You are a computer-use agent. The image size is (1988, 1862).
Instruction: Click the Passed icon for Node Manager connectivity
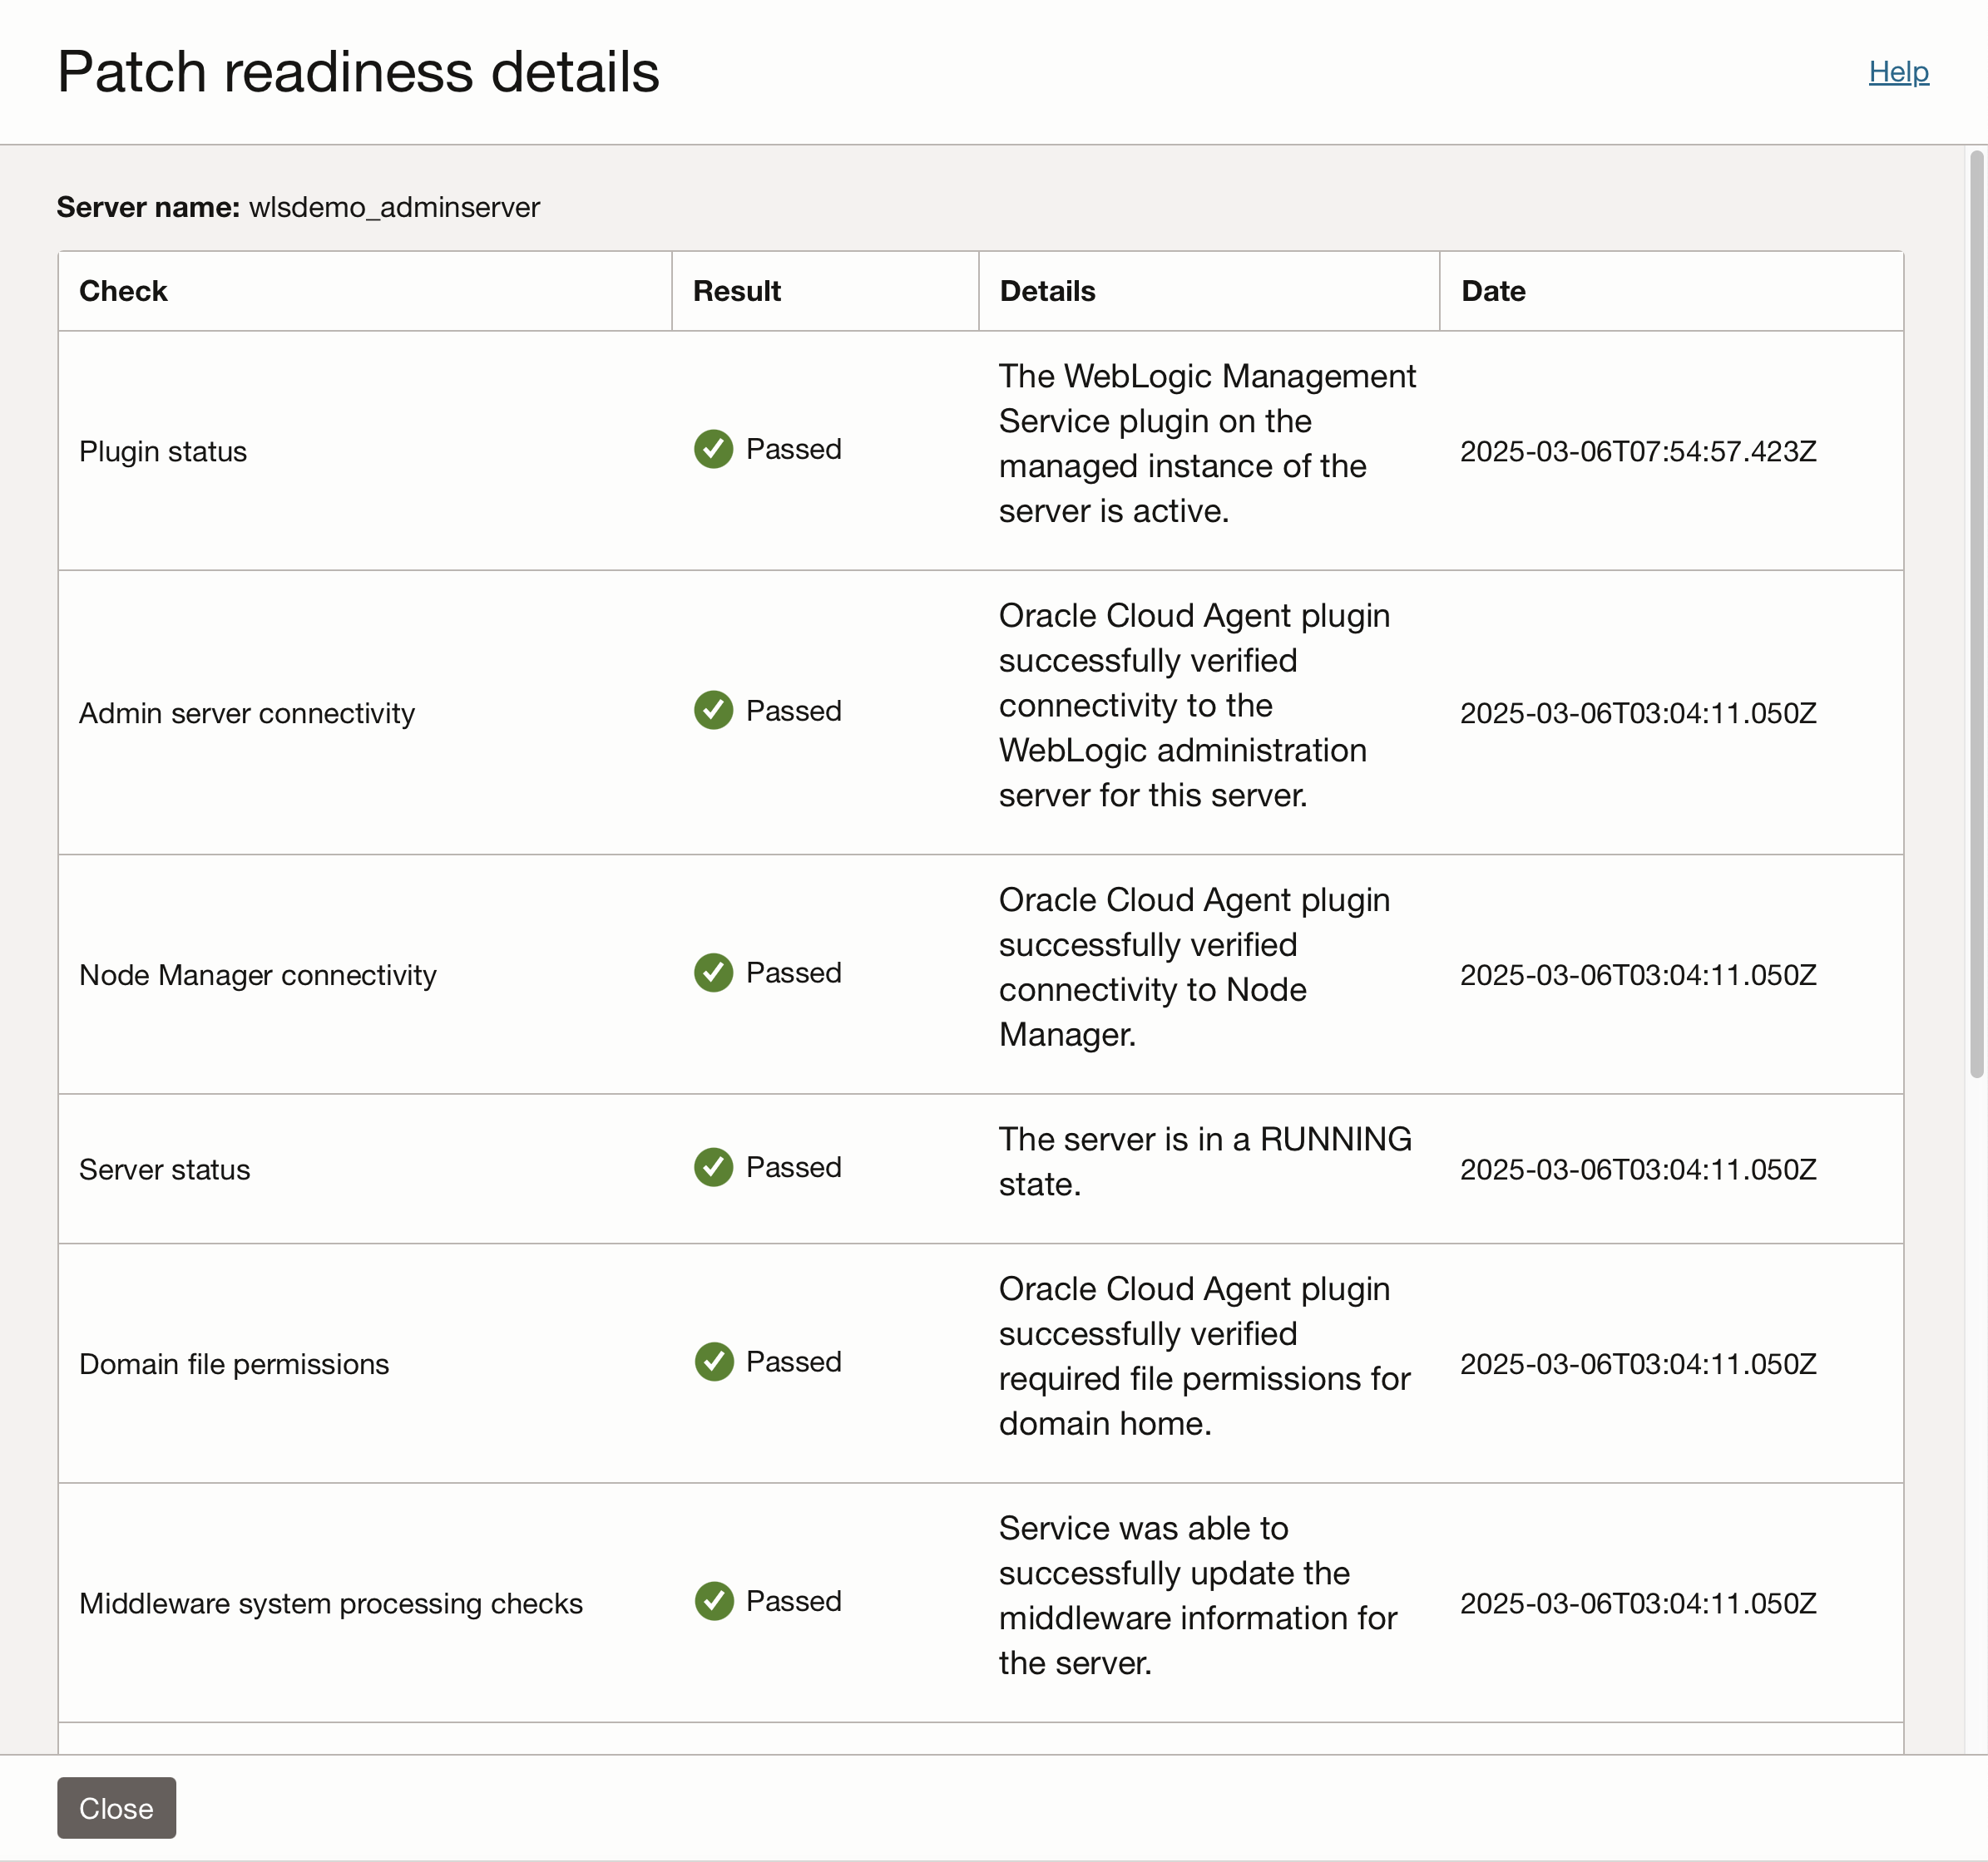713,973
